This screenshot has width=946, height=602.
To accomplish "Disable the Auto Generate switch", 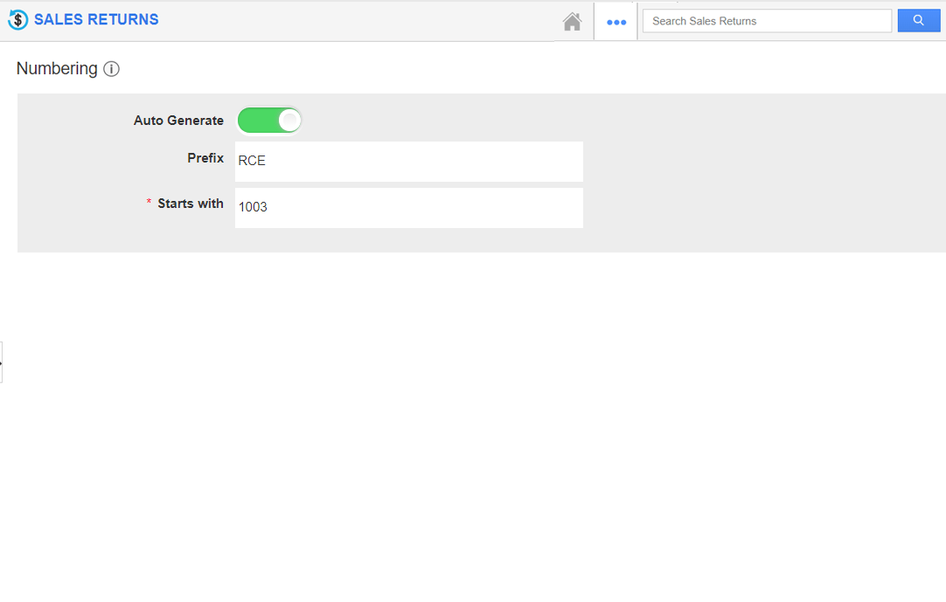I will pos(269,121).
